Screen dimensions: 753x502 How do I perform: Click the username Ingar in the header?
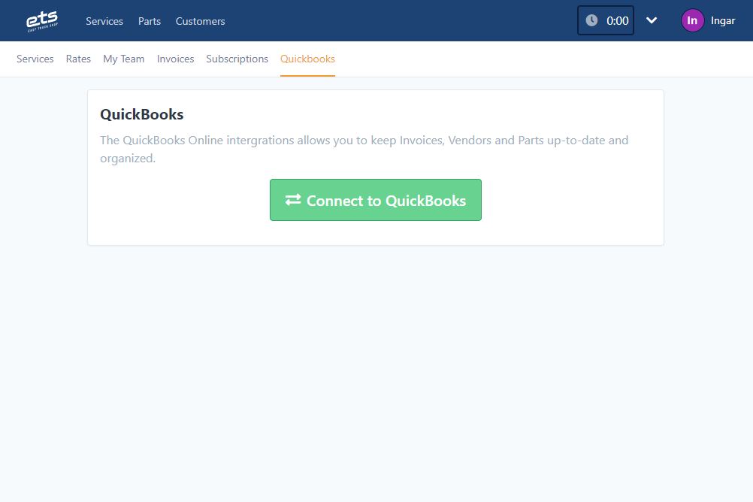point(723,20)
